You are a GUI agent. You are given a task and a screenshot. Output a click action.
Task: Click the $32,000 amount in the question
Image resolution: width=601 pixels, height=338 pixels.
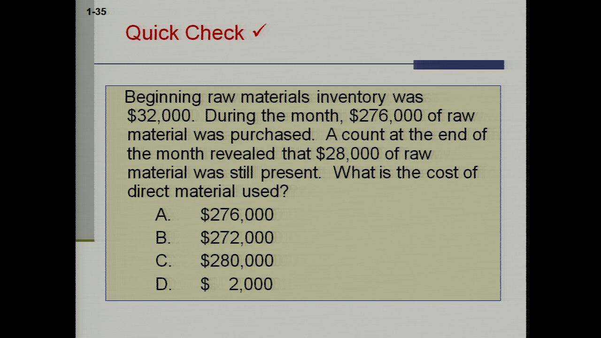coord(160,115)
